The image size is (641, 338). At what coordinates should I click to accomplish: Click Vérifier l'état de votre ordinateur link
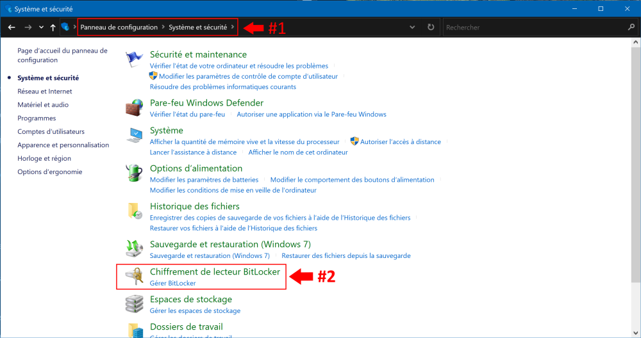pos(238,66)
